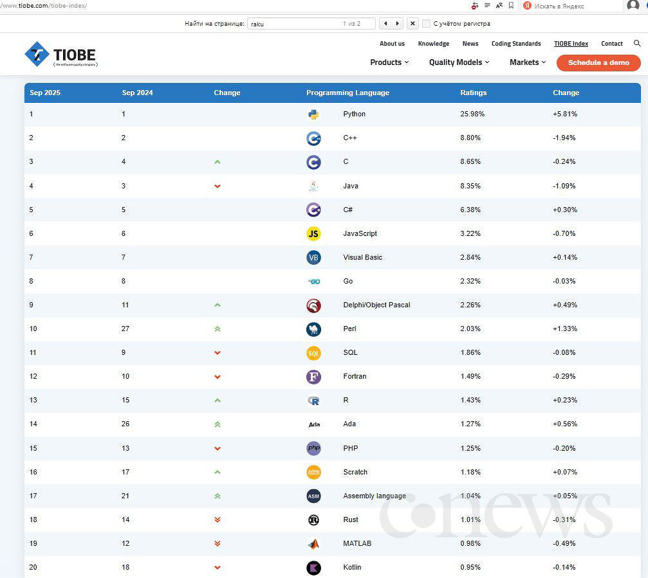Click the Programming Language column header
Viewport: 648px width, 578px height.
[x=347, y=93]
